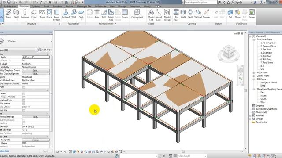Select the structural Floor tool

(x=33, y=14)
